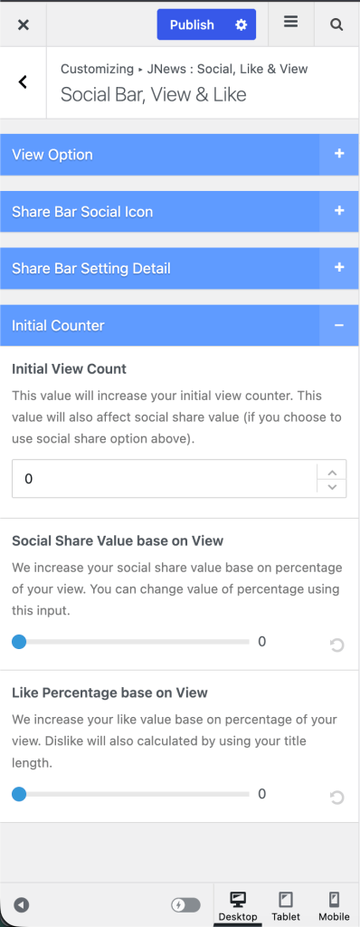Image resolution: width=360 pixels, height=927 pixels.
Task: Expand Share Bar Setting Detail section
Action: point(180,268)
